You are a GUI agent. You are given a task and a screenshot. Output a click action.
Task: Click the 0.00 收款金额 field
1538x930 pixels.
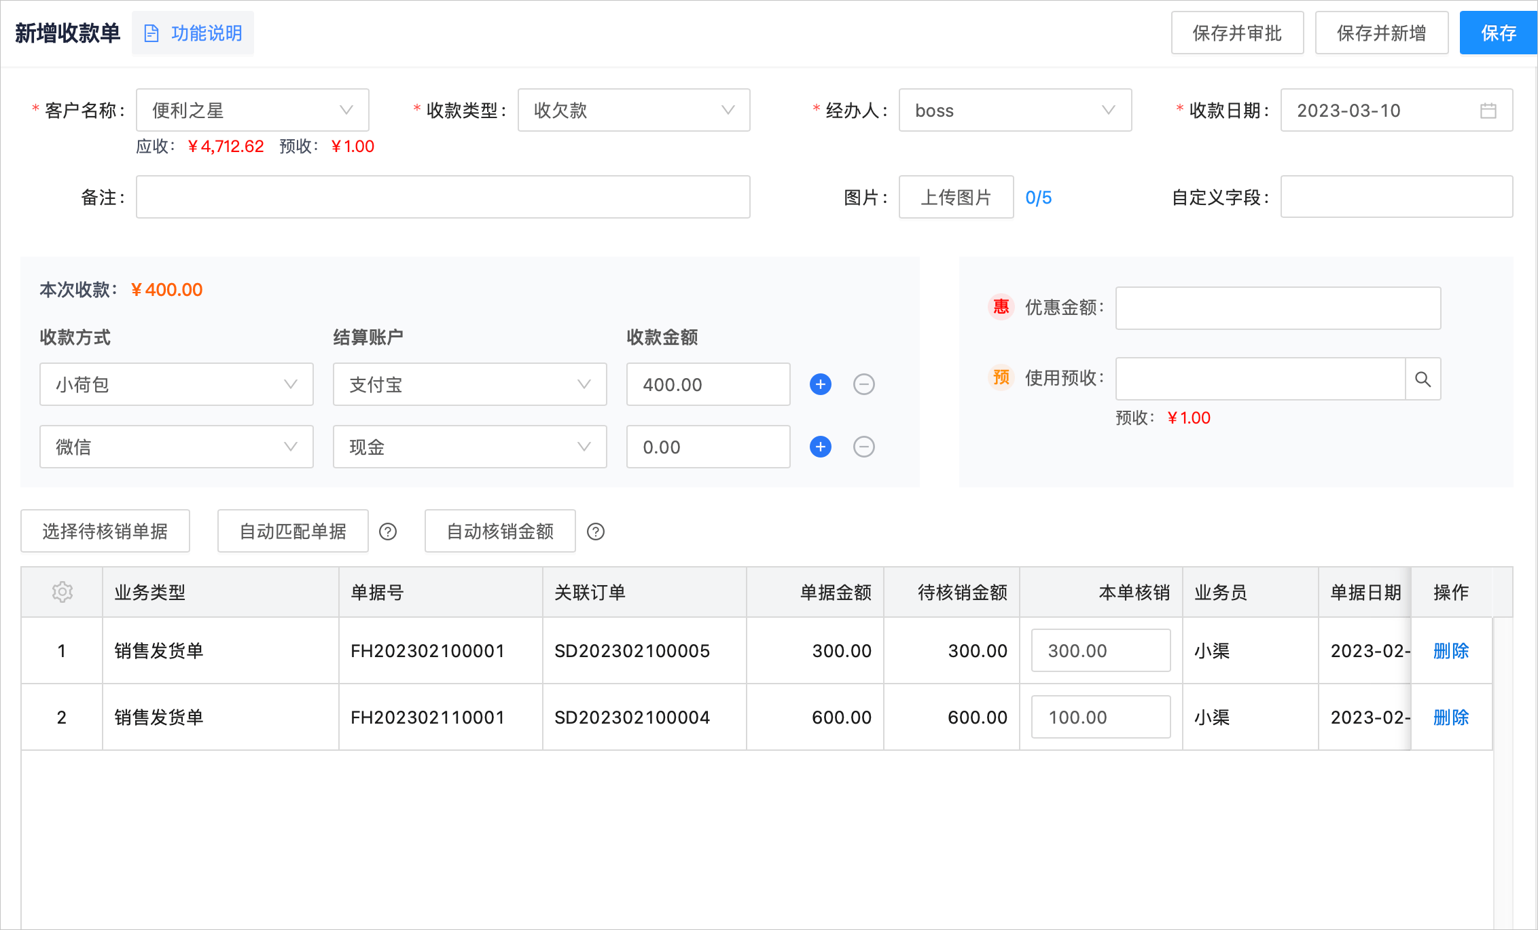(x=709, y=447)
